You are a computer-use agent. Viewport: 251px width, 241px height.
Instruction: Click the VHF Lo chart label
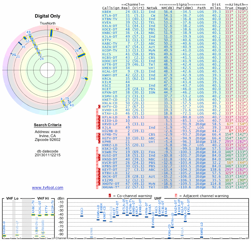[x=12, y=198]
